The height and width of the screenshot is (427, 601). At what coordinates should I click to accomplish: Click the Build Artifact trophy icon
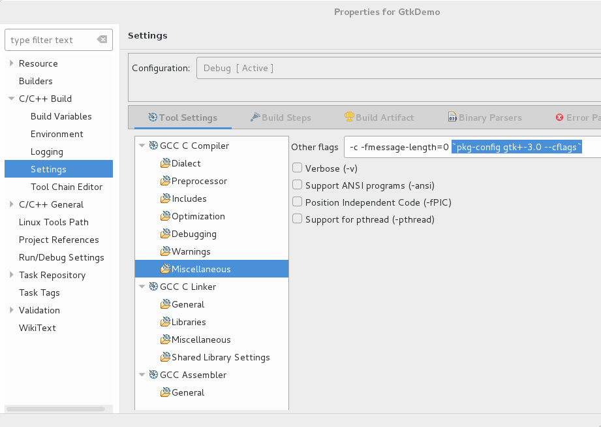click(x=349, y=117)
